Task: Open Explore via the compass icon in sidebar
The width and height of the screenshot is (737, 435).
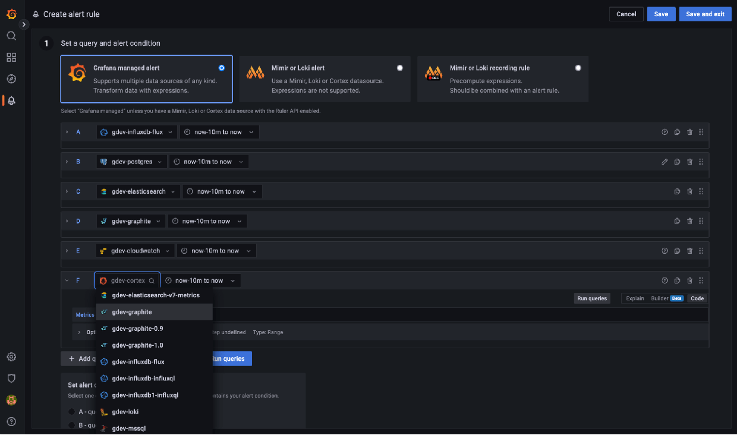Action: (x=11, y=78)
